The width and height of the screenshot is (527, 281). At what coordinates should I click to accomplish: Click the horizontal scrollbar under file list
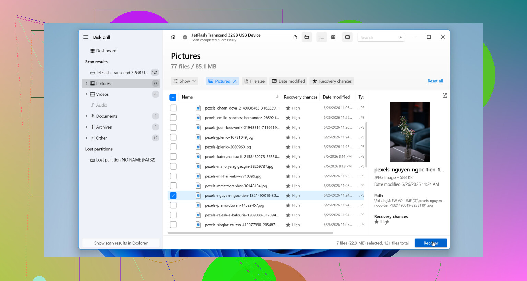(x=250, y=233)
